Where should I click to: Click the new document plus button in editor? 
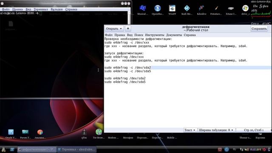[x=128, y=28]
